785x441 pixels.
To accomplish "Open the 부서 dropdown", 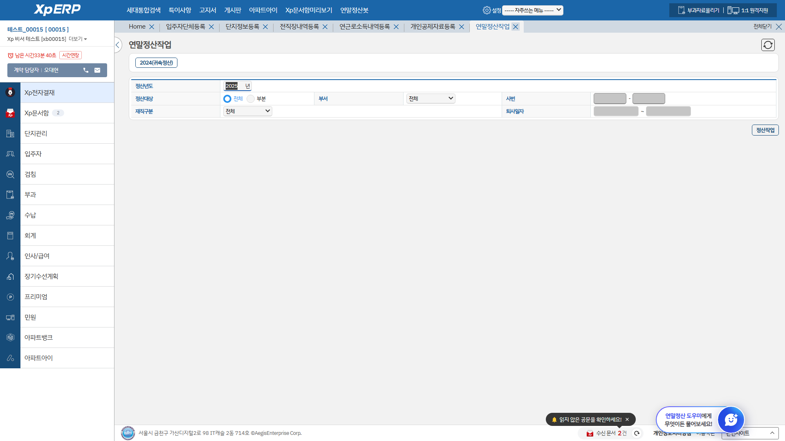I will (x=431, y=98).
